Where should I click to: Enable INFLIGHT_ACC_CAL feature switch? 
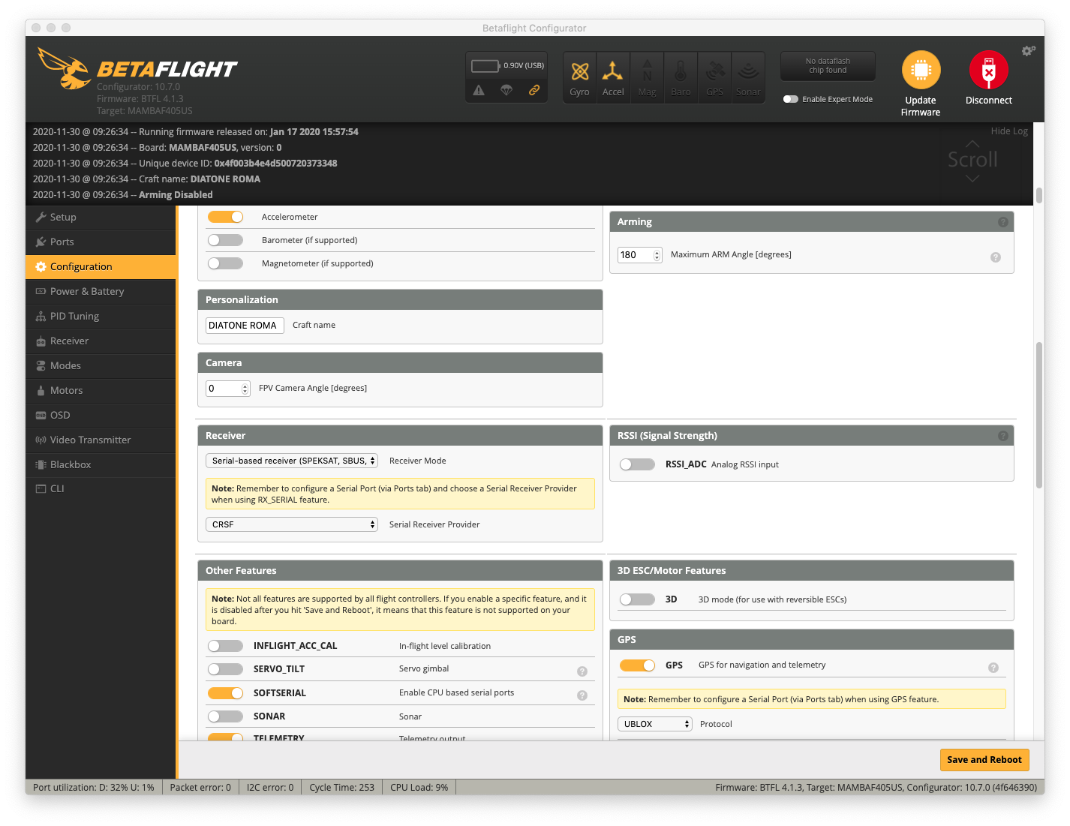pos(225,646)
